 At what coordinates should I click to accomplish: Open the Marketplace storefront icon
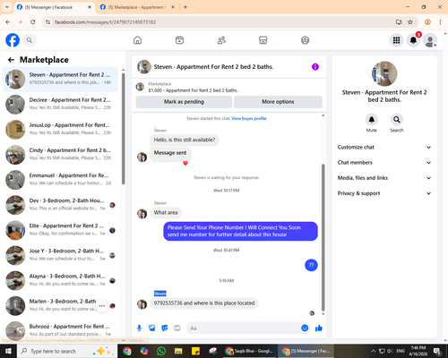(x=263, y=40)
